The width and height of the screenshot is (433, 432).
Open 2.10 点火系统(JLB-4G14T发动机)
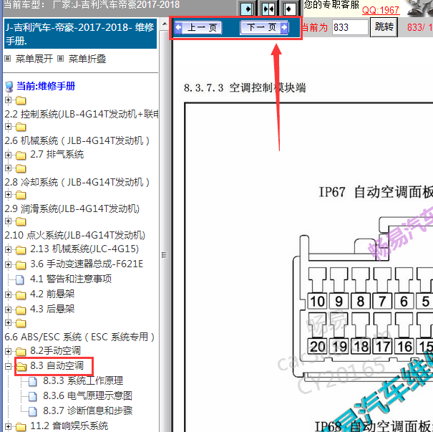point(74,235)
